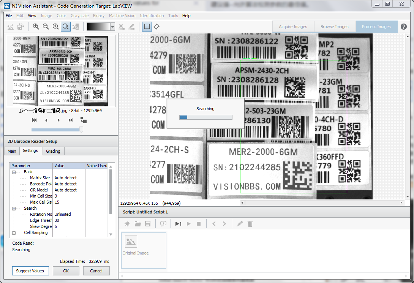
Task: Click the image browser slider handle
Action: coord(81,130)
